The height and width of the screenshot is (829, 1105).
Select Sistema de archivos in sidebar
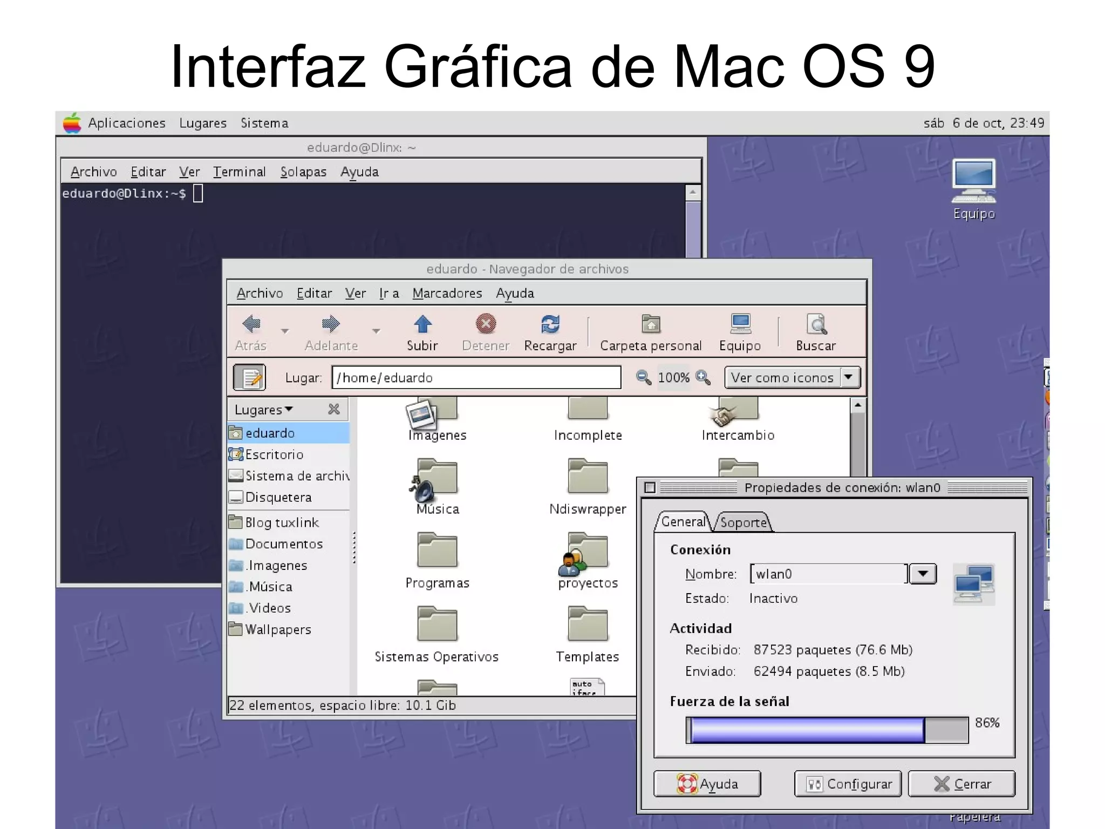tap(289, 475)
